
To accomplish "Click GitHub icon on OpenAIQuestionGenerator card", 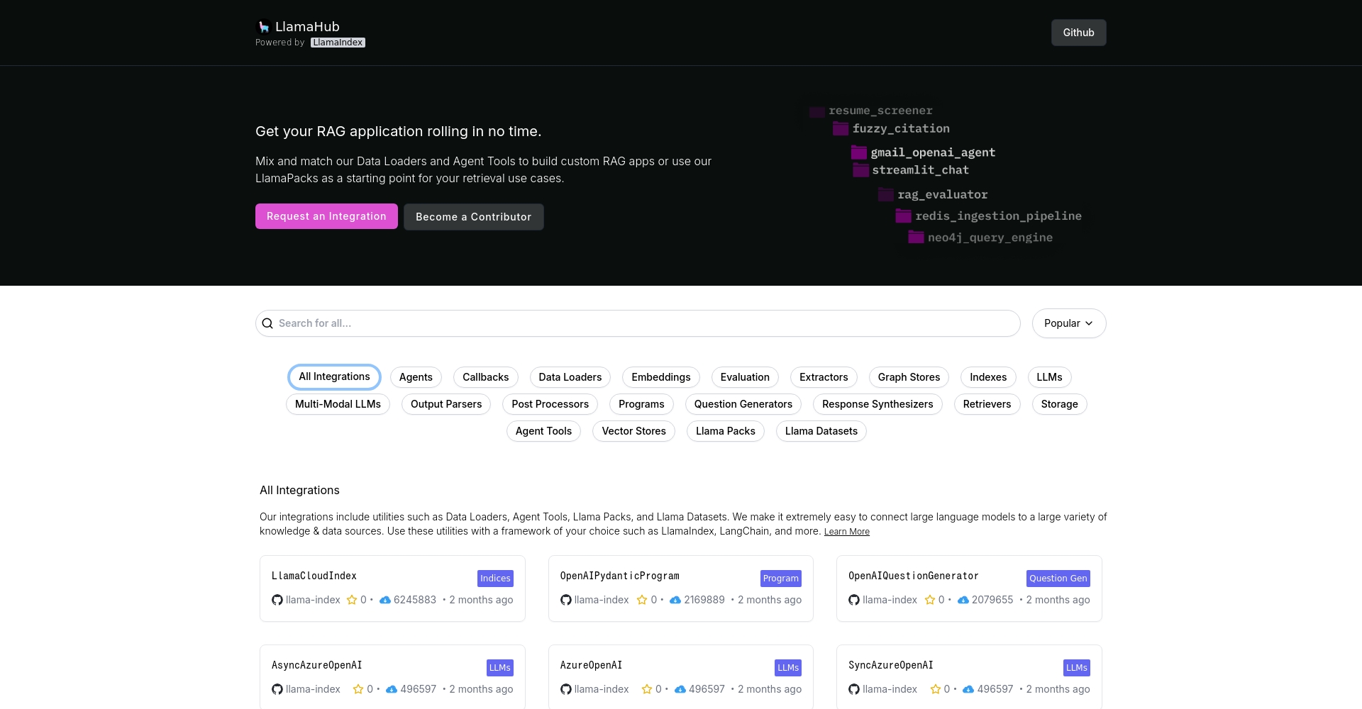I will coord(854,600).
